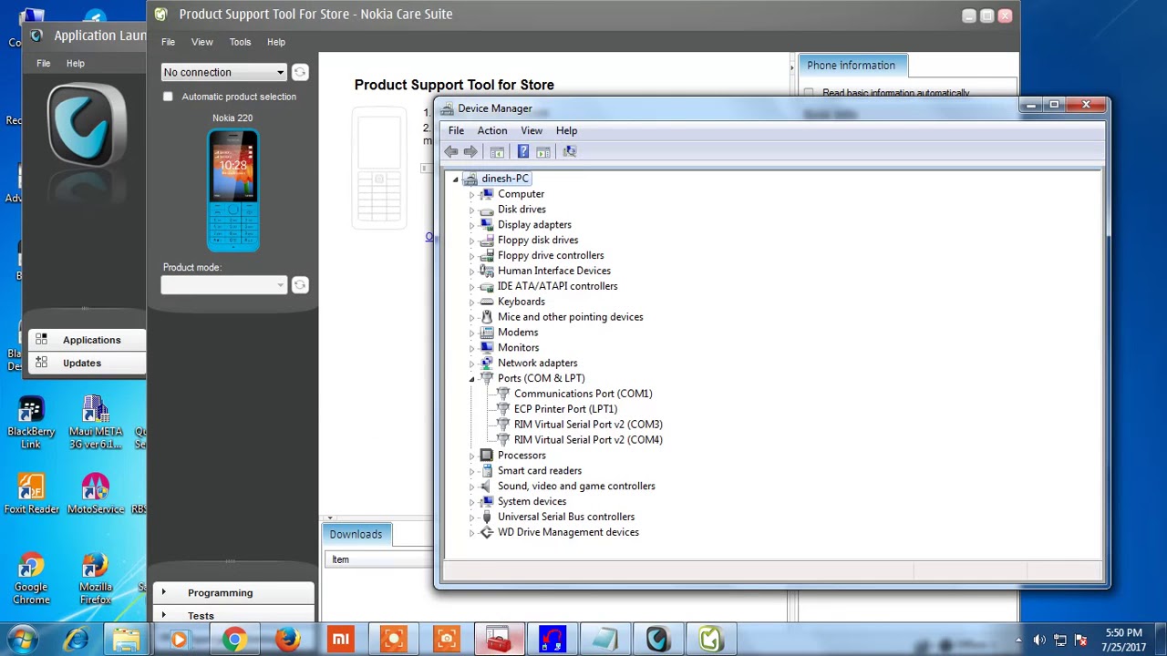Expand the Modems node
This screenshot has height=656, width=1167.
click(x=472, y=333)
